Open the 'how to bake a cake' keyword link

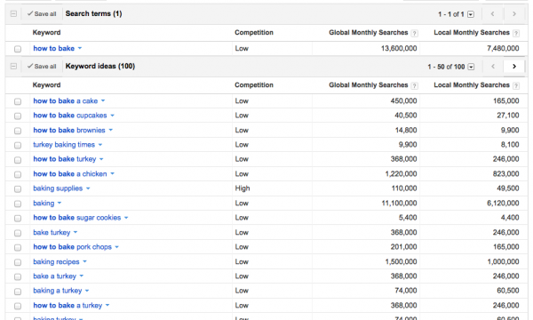(x=65, y=101)
